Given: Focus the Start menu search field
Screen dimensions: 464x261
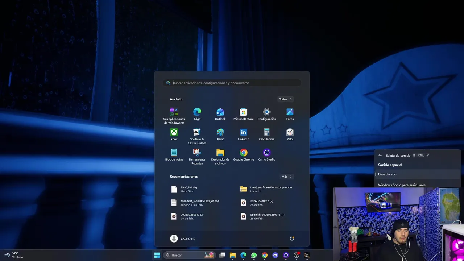Looking at the screenshot, I should [232, 83].
